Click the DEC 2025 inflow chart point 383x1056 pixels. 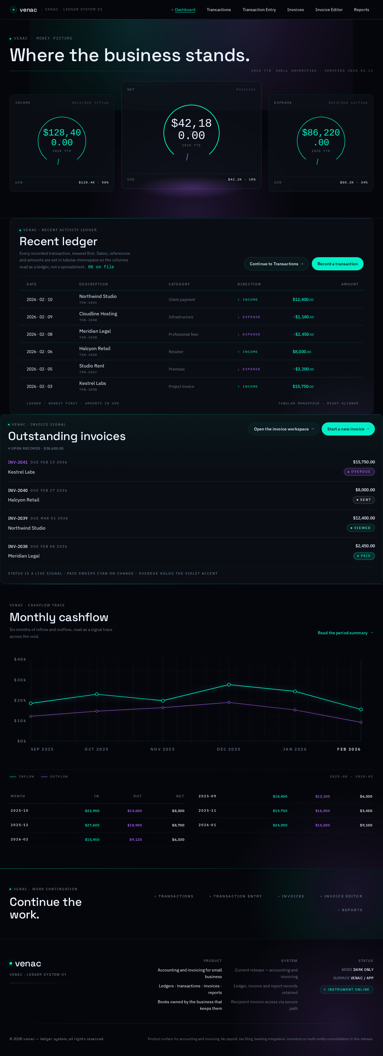(x=229, y=685)
